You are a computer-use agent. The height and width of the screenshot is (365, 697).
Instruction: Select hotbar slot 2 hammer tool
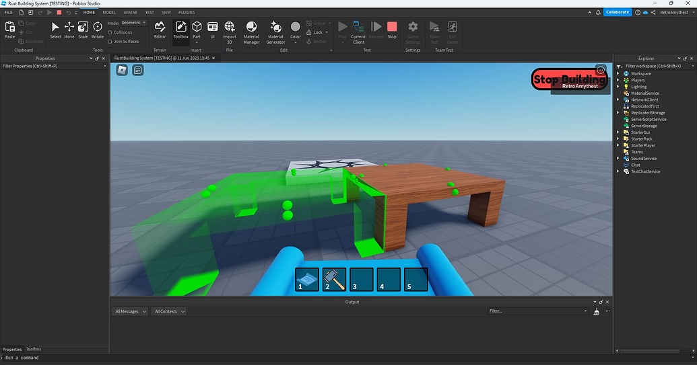[x=334, y=280]
